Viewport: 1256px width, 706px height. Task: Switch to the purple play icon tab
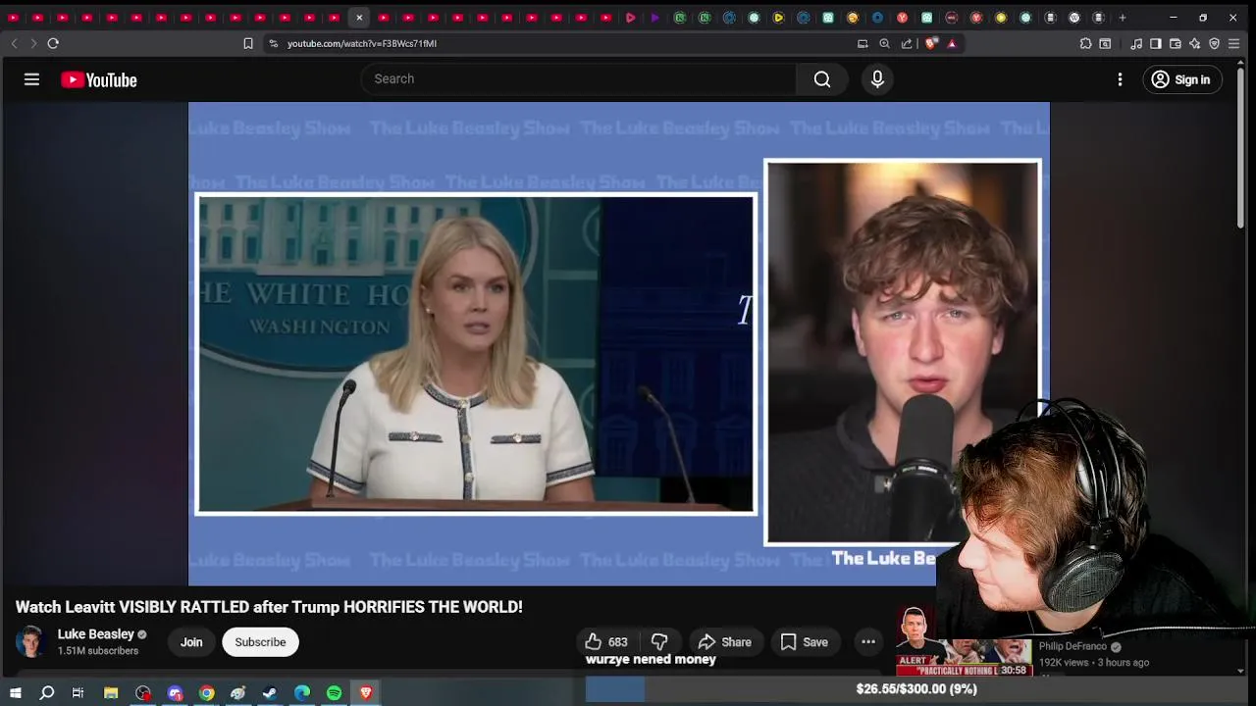tap(654, 18)
